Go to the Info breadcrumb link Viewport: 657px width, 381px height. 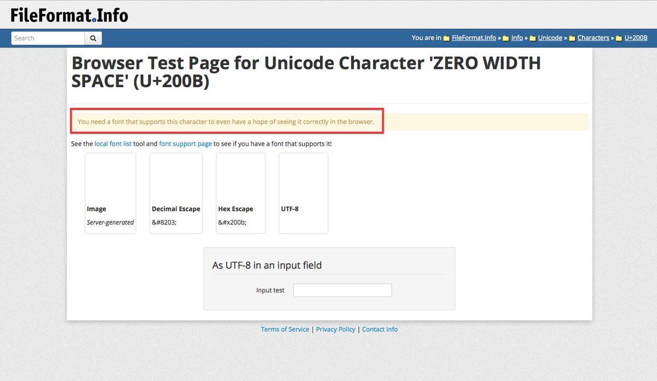point(517,38)
